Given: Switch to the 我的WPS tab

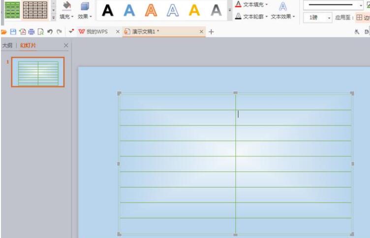Looking at the screenshot, I should [x=97, y=31].
